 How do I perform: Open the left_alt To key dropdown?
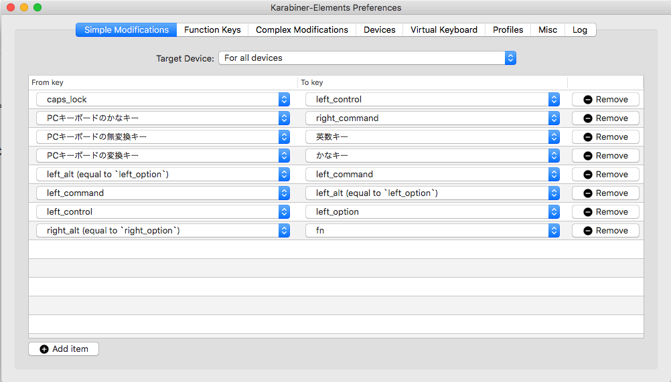pyautogui.click(x=433, y=193)
